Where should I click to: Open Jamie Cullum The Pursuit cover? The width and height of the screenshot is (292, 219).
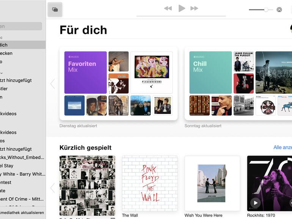point(243,61)
